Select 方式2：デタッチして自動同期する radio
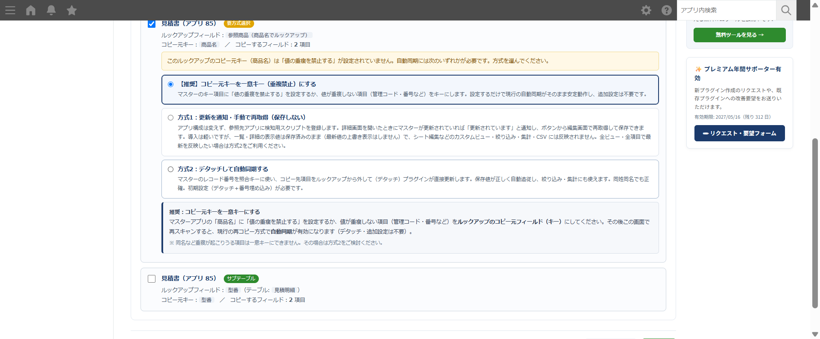 tap(170, 169)
